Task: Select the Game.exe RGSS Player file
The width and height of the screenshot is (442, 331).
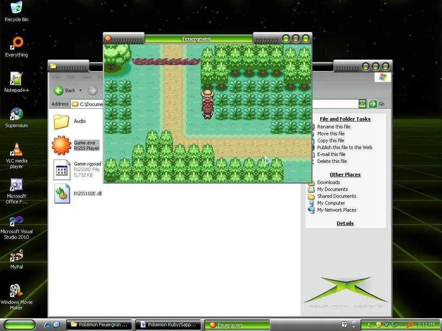Action: [76, 145]
